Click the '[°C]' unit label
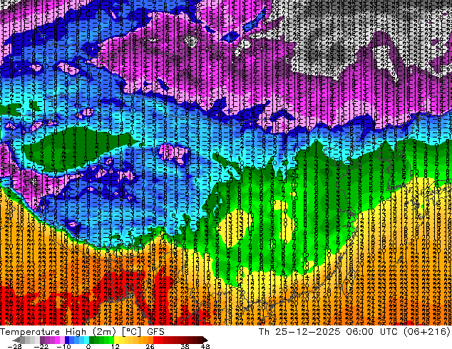This screenshot has width=452, height=349. pyautogui.click(x=131, y=332)
